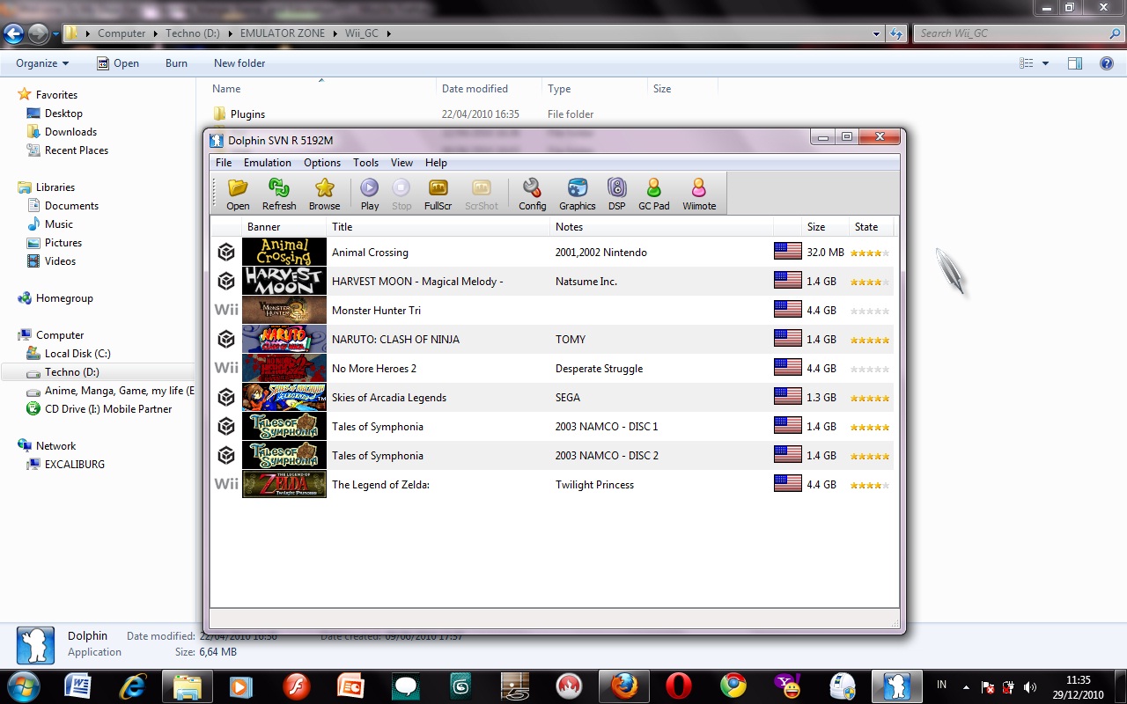Sort the game list by State column
Viewport: 1127px width, 704px height.
pos(872,227)
